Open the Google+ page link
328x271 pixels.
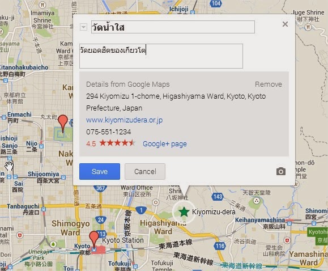click(165, 144)
